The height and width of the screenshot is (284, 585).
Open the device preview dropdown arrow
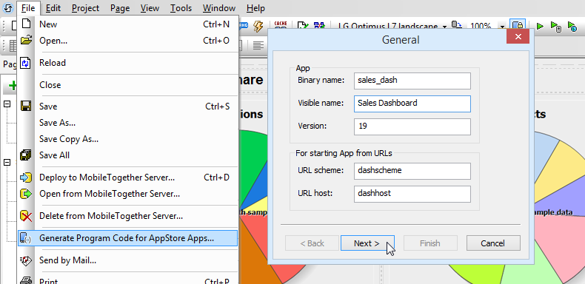444,27
